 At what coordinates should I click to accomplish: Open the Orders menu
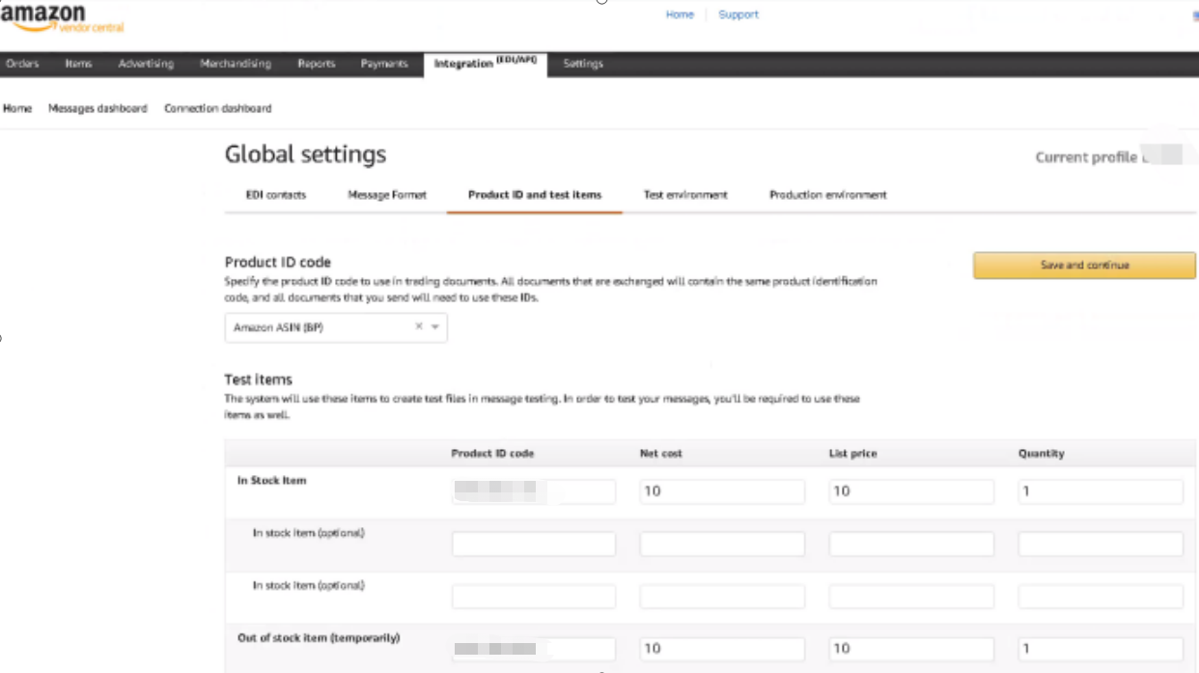point(22,64)
